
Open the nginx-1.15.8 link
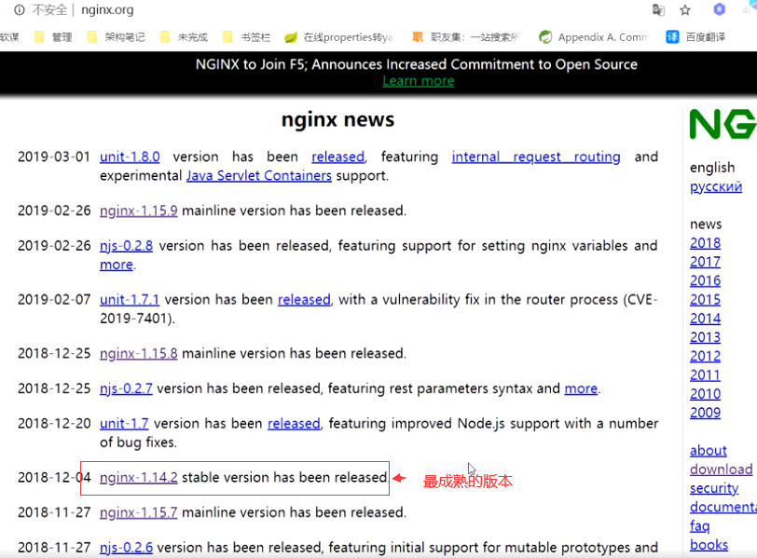139,353
